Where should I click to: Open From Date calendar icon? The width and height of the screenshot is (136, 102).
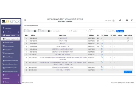[35, 31]
